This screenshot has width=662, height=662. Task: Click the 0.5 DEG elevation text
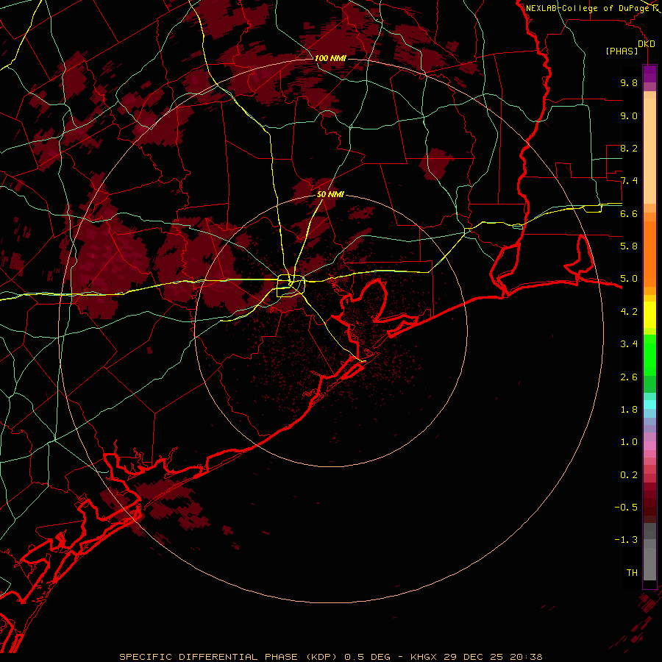tap(367, 657)
